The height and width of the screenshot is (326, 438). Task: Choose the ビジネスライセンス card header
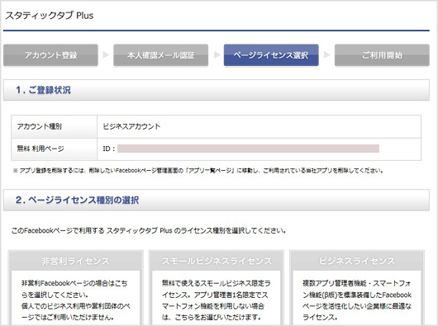click(x=357, y=261)
